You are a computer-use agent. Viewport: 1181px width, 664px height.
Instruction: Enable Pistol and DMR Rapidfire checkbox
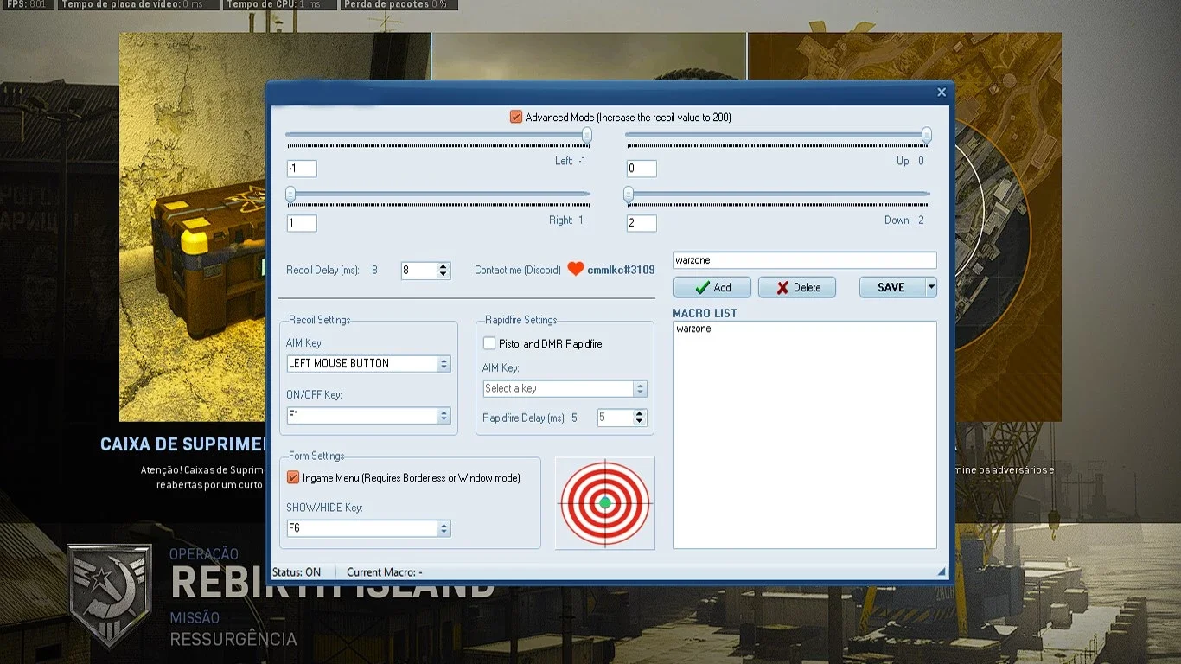click(489, 343)
